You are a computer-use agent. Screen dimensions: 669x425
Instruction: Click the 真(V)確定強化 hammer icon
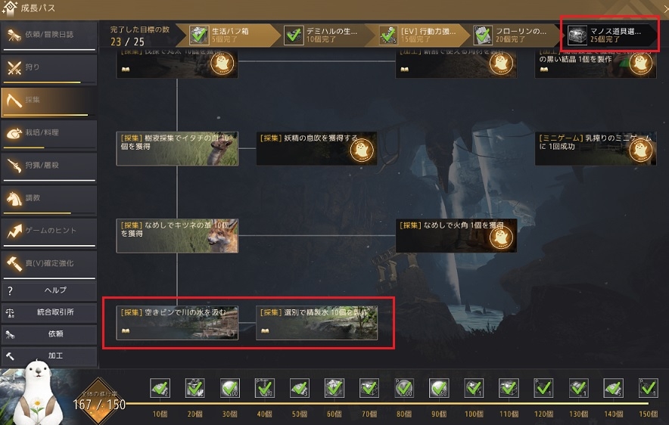[14, 264]
